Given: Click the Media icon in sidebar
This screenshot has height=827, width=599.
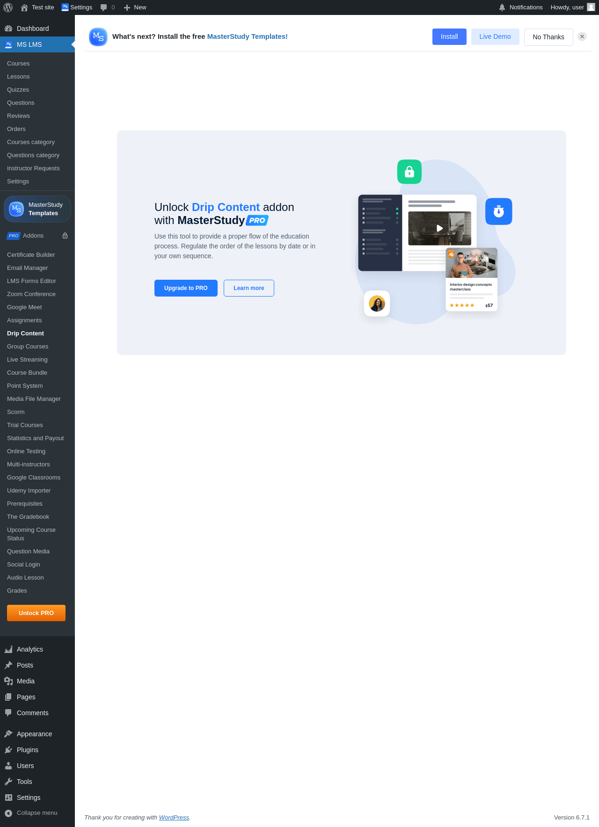Looking at the screenshot, I should click(8, 681).
